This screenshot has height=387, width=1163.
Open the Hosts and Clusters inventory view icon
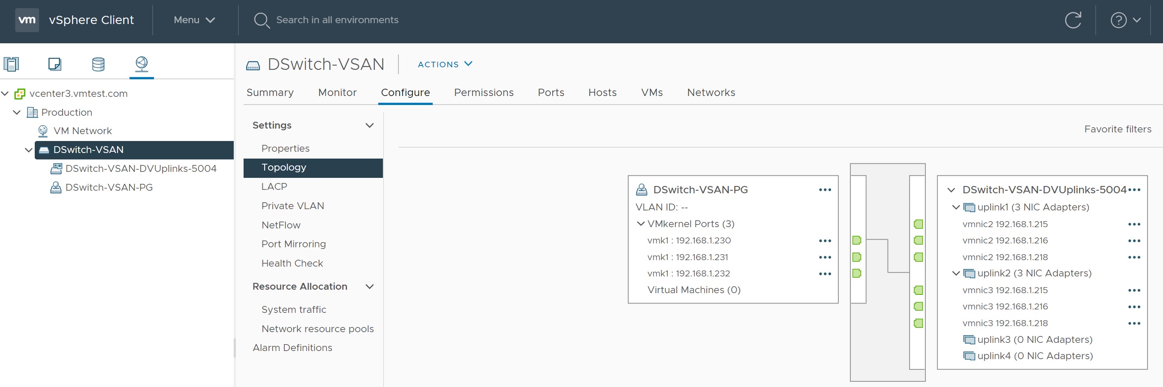11,64
